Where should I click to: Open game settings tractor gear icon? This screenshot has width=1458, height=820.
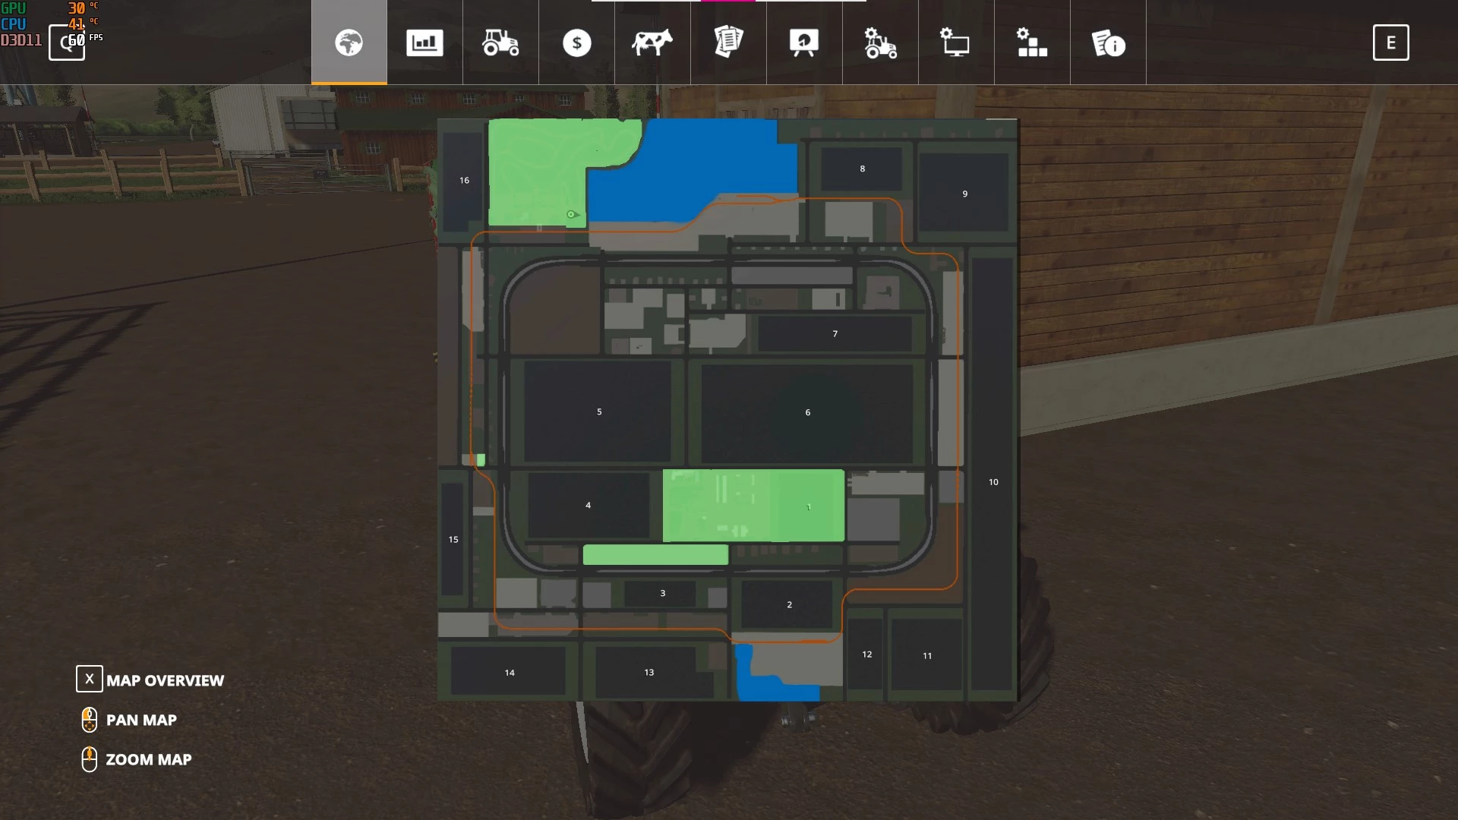(880, 43)
